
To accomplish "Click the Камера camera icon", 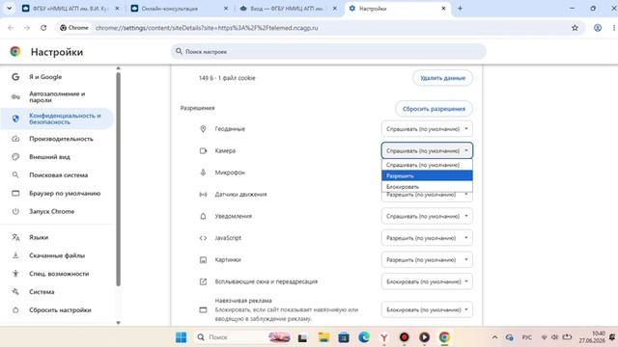I will tap(203, 150).
